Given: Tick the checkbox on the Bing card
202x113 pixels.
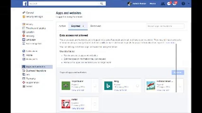Looking at the screenshot, I should pos(137,86).
